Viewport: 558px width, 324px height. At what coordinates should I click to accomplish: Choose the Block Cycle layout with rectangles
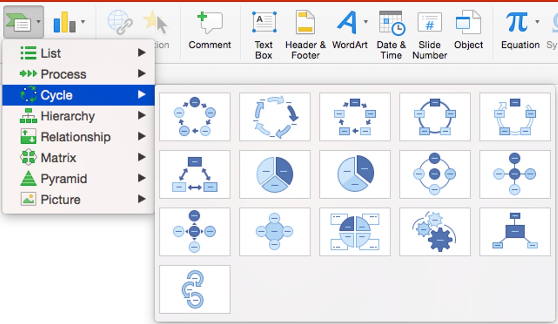[355, 117]
